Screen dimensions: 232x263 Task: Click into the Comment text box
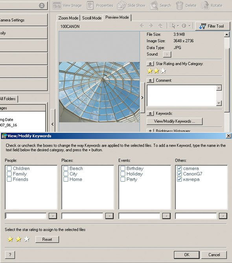pyautogui.click(x=182, y=95)
